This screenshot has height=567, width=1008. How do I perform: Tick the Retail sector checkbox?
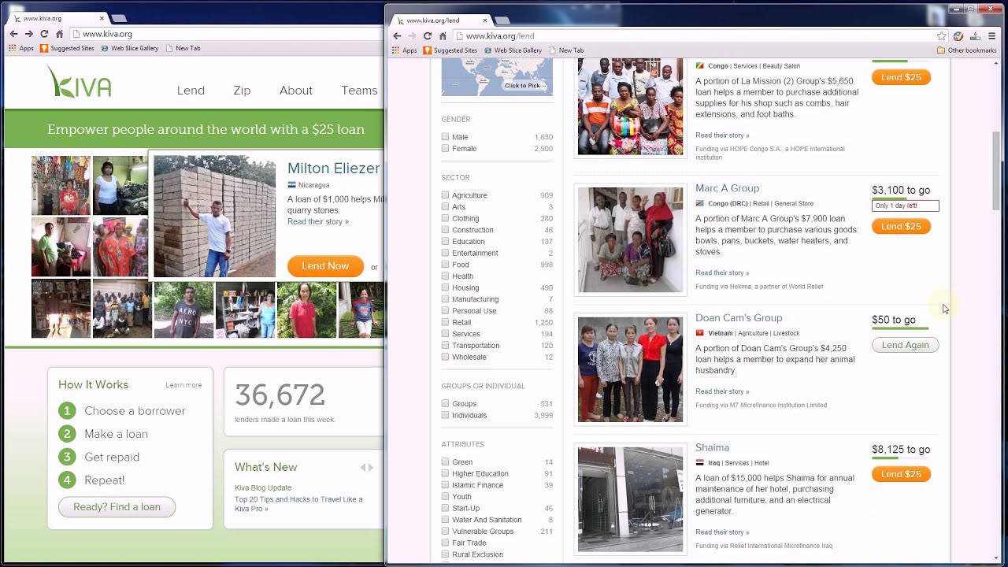coord(446,322)
